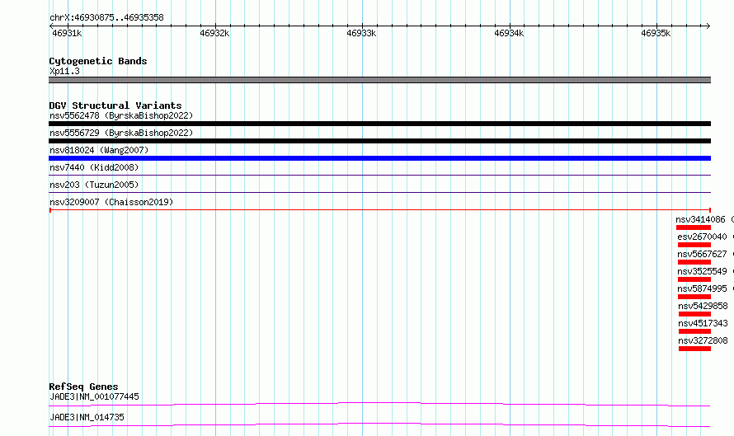Select the nsv5874995 variant label

702,288
